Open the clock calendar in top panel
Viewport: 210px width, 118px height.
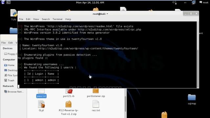[90, 2]
